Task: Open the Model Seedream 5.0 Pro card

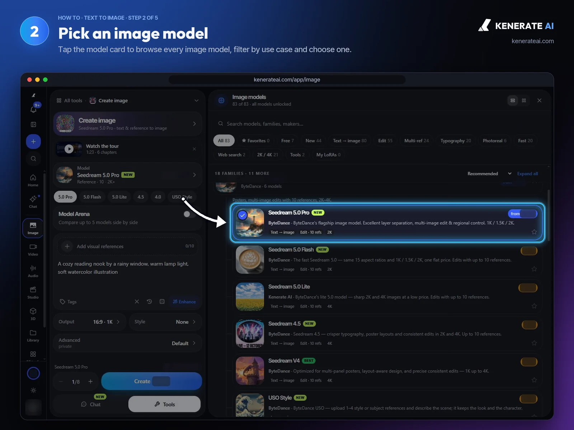Action: (x=127, y=175)
